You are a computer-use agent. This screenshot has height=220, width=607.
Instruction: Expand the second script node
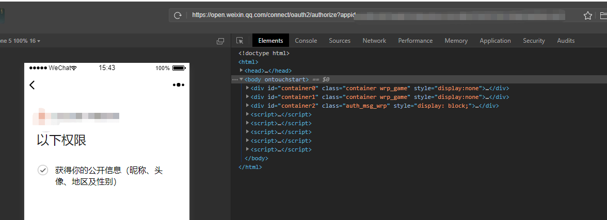tap(248, 123)
